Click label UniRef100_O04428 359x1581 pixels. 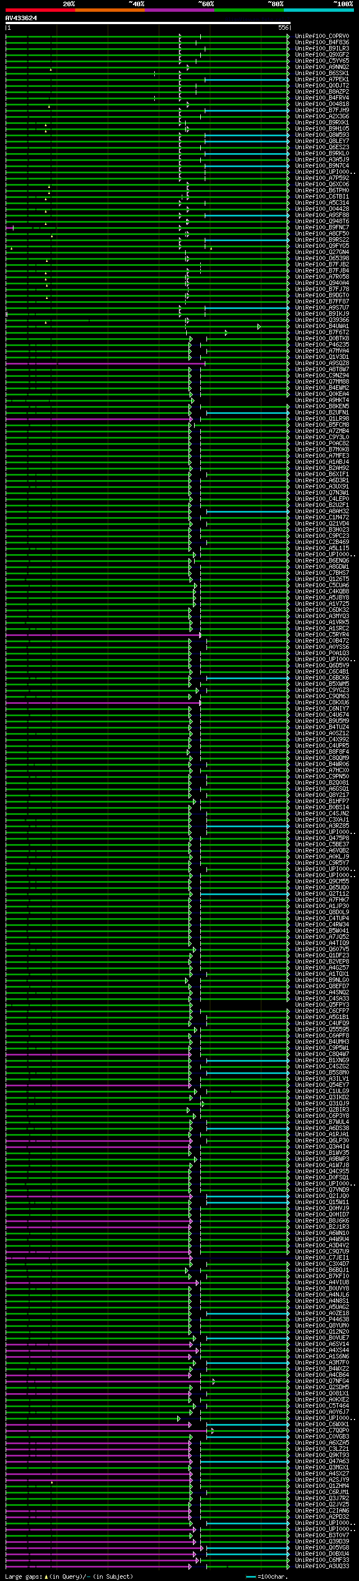(322, 209)
